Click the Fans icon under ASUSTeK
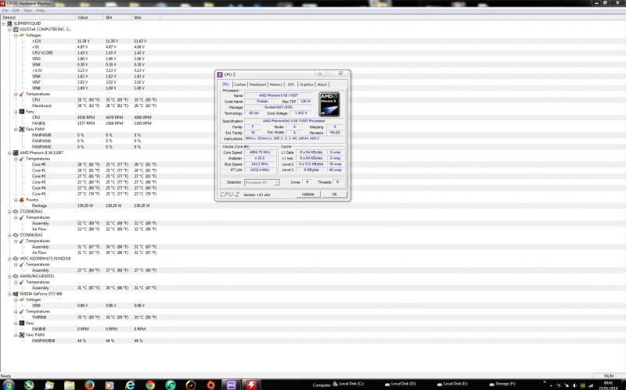This screenshot has width=626, height=390. pos(22,112)
